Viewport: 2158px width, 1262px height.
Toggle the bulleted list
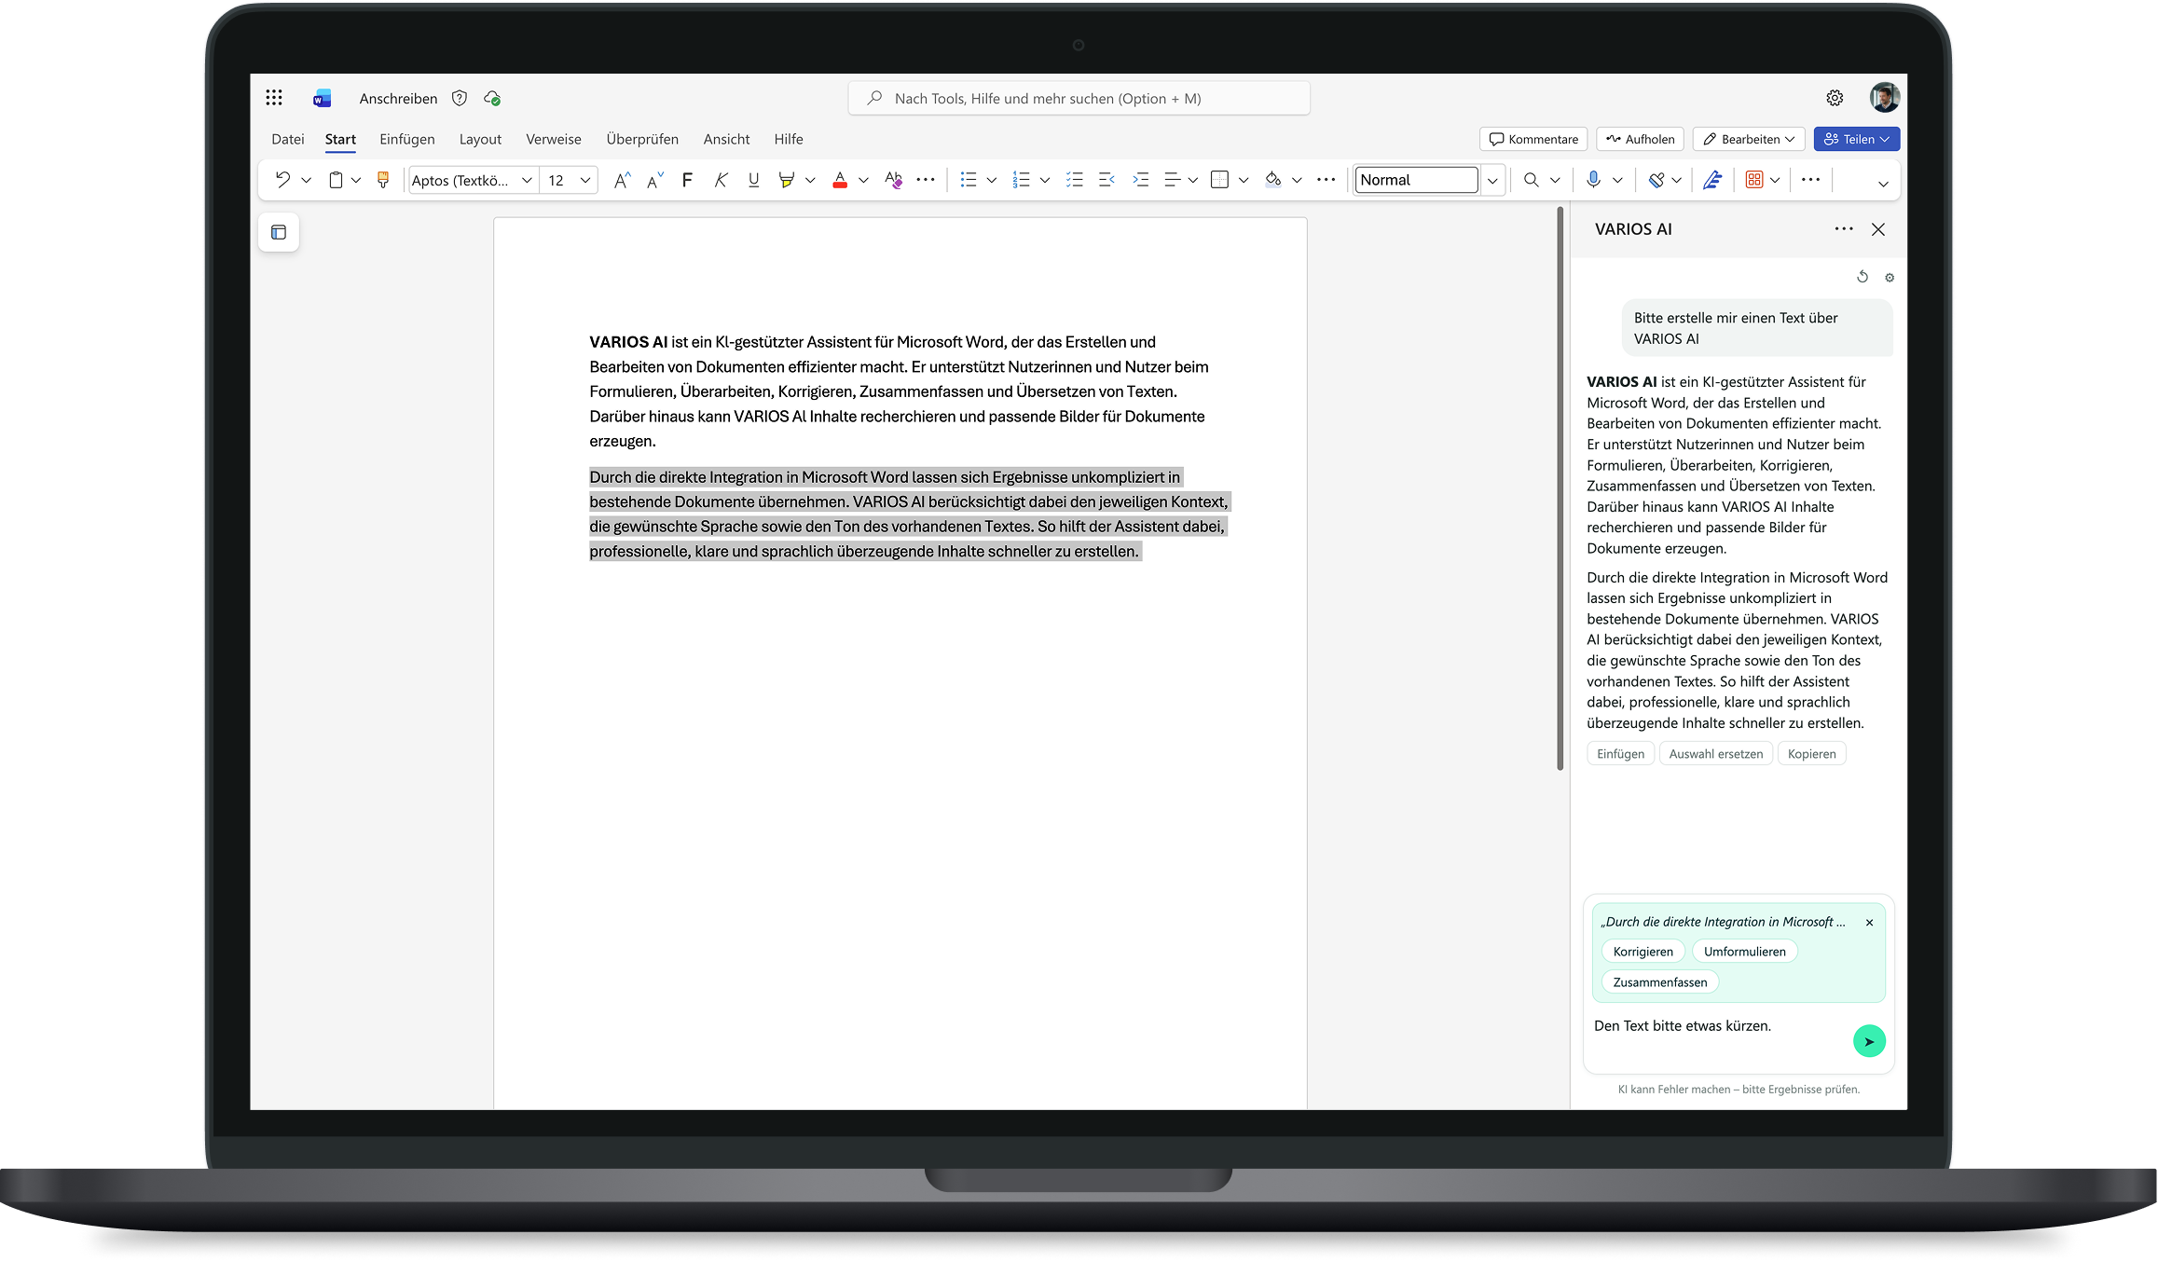[969, 180]
